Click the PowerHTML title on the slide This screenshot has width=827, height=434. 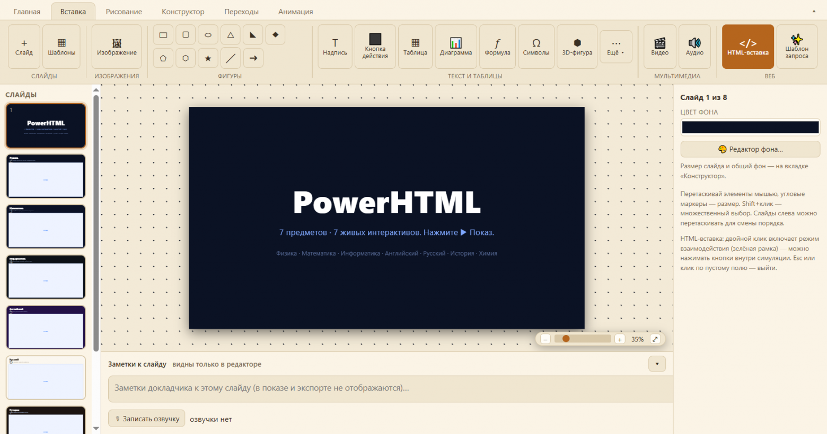[387, 202]
